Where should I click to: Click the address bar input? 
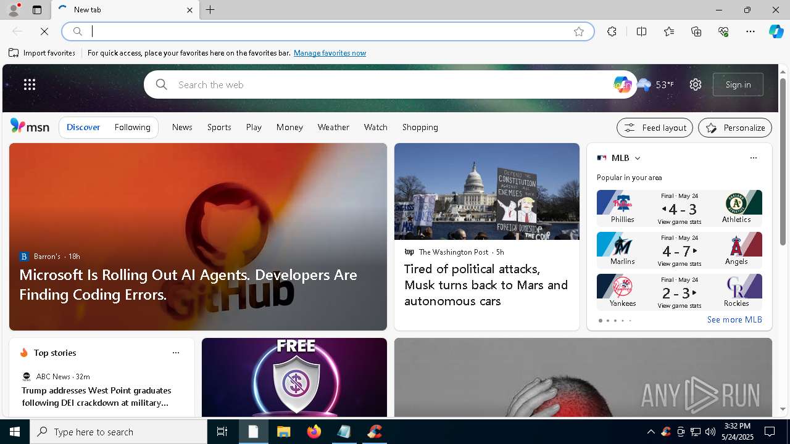pos(327,31)
